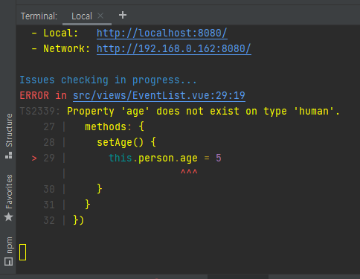
Task: Click the TS2339 error code text
Action: click(x=39, y=112)
